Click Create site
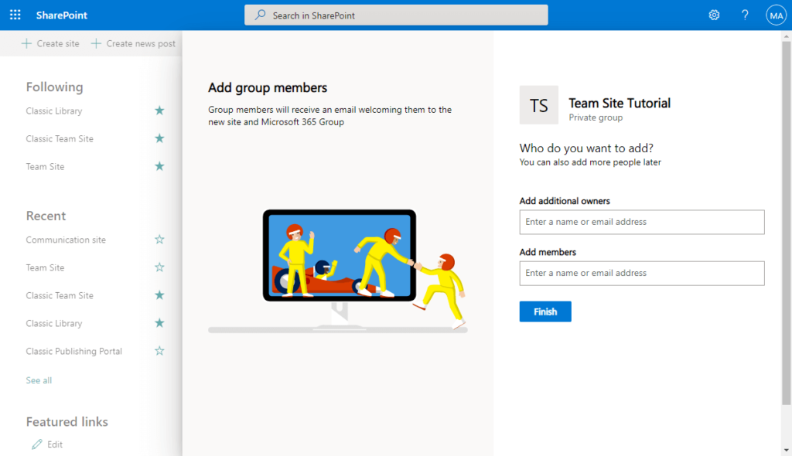792x456 pixels. point(50,43)
